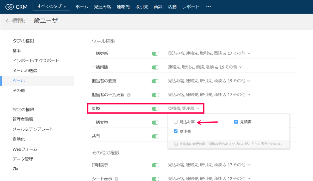Open the 見込み客 tab in top navigation

(103, 7)
